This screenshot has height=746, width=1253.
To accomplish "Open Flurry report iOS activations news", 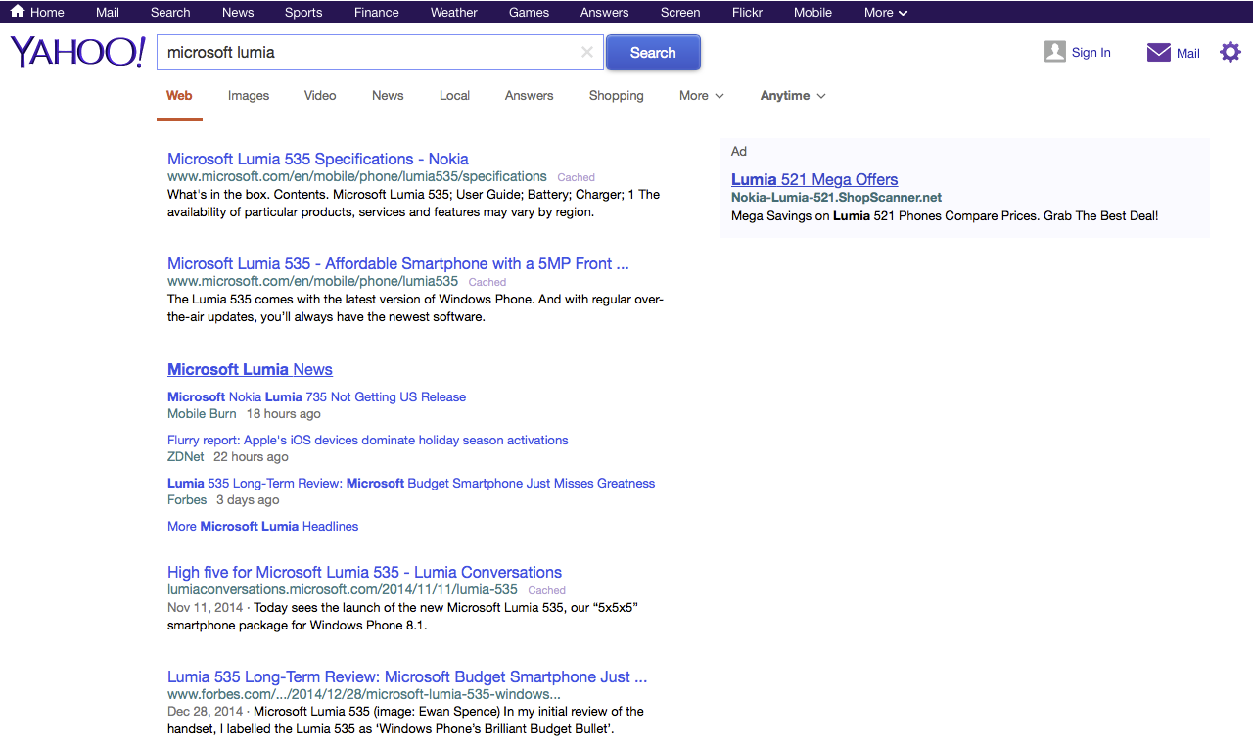I will tap(367, 441).
